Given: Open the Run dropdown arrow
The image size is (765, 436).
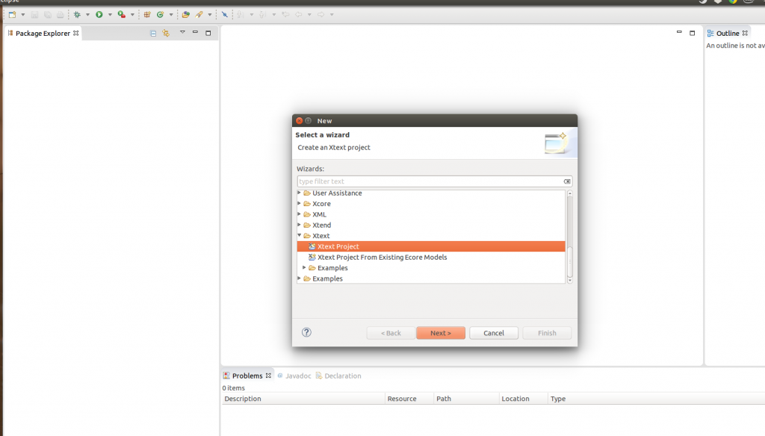Looking at the screenshot, I should [110, 15].
